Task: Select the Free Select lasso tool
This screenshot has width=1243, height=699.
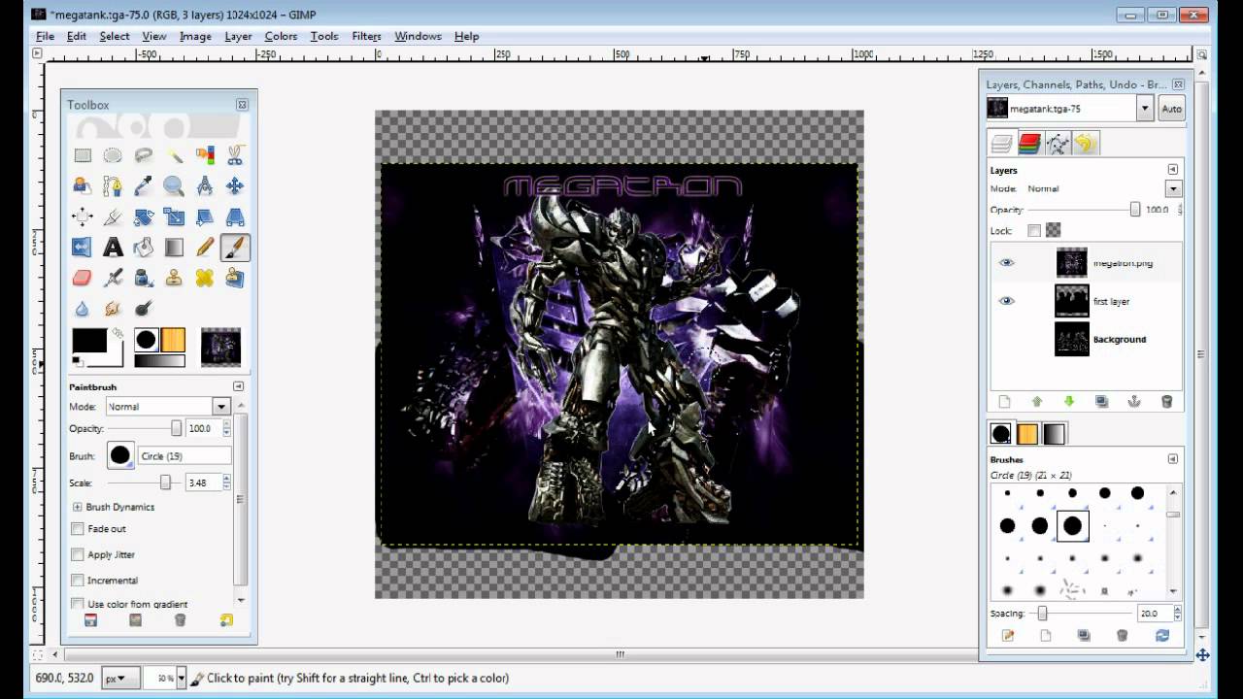Action: tap(144, 155)
